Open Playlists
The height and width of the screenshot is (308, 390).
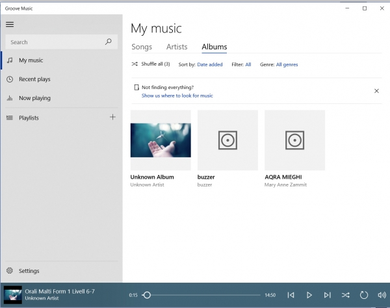pos(55,118)
